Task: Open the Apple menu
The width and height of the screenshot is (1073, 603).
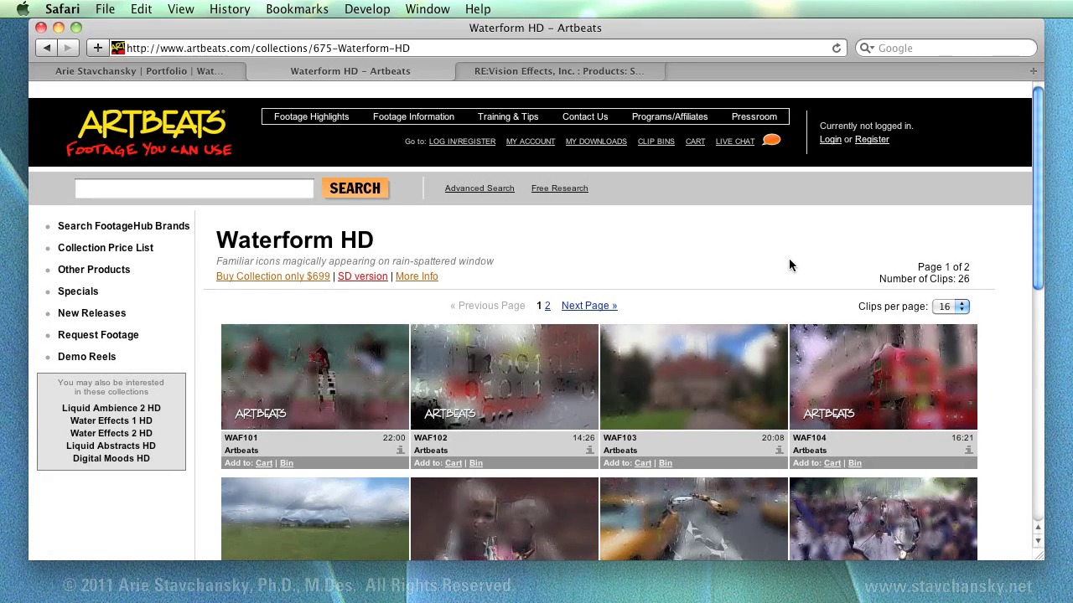Action: [x=23, y=9]
